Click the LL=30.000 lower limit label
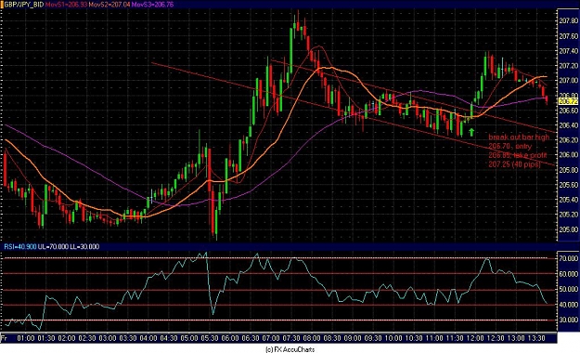Image resolution: width=580 pixels, height=353 pixels. click(x=84, y=247)
